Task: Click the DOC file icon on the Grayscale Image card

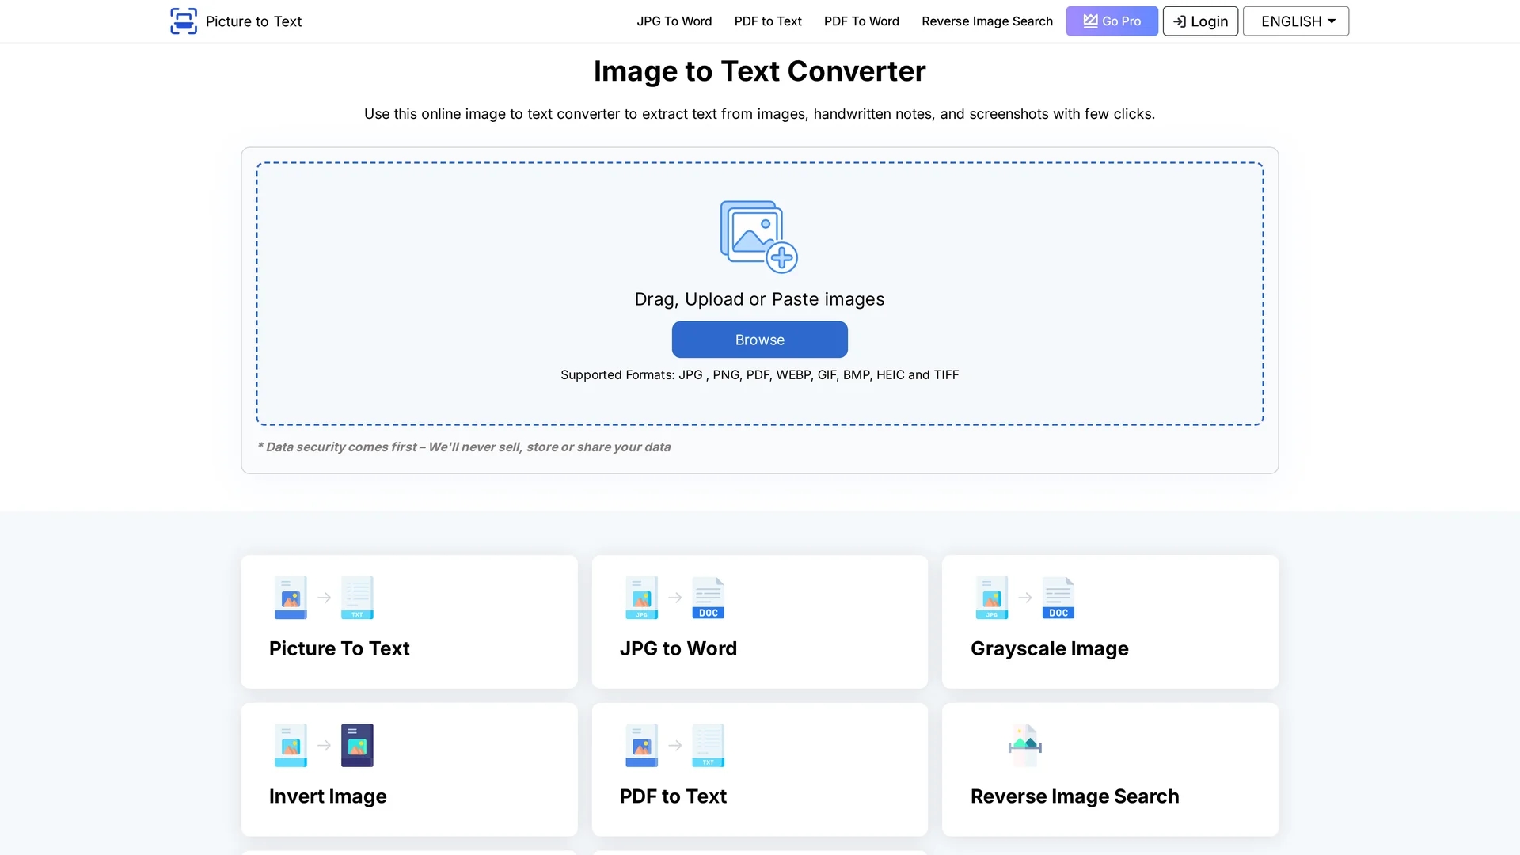Action: 1058,598
